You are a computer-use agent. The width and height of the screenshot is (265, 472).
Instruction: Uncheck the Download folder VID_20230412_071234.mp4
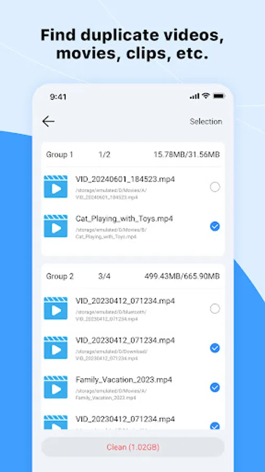[x=215, y=348]
